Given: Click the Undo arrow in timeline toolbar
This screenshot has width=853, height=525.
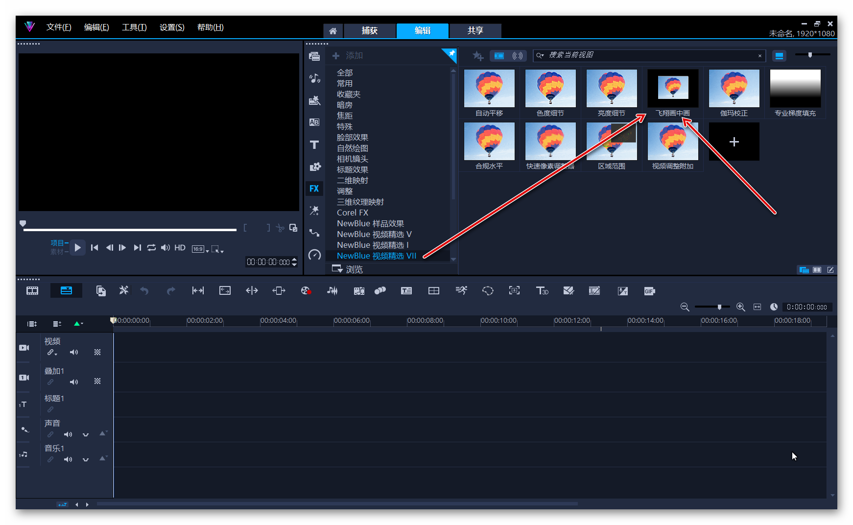Looking at the screenshot, I should [144, 291].
